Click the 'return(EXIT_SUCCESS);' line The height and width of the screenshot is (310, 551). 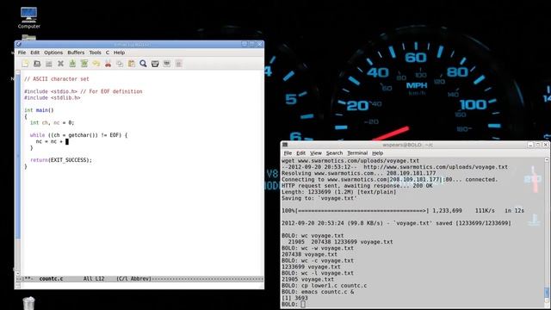(61, 160)
